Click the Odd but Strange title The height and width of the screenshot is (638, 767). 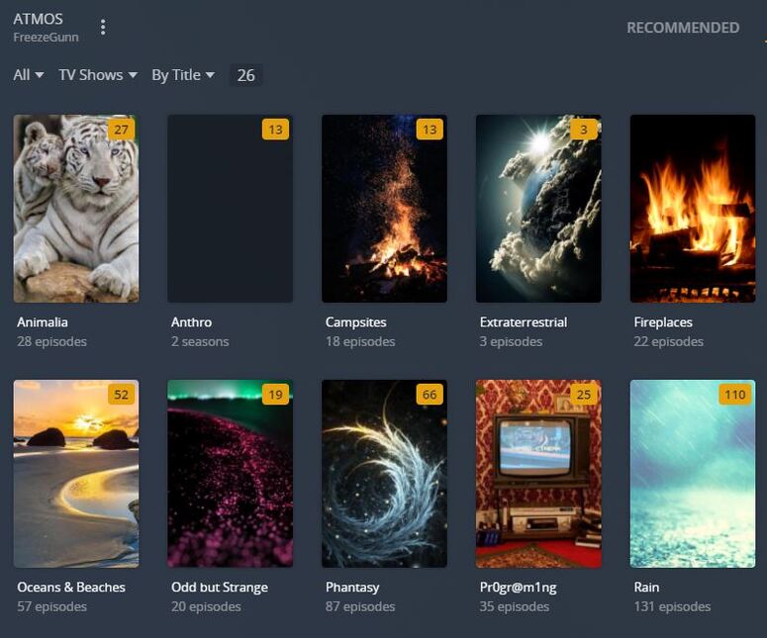click(x=219, y=588)
